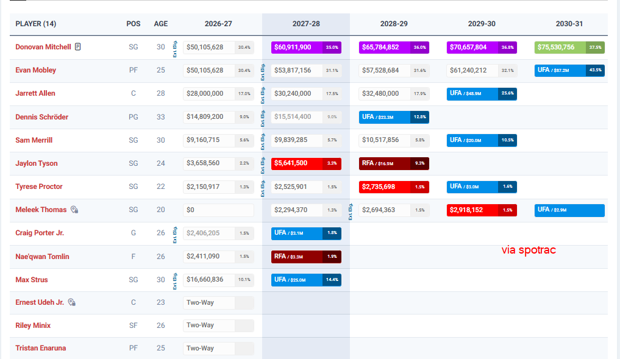Viewport: 620px width, 359px height.
Task: Click Craig Porter Jr.'s UFA / $3.1M badge
Action: 306,233
